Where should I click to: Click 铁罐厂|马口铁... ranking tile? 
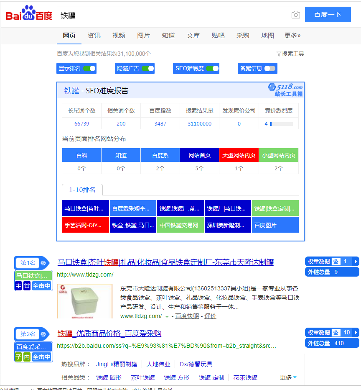(228, 208)
